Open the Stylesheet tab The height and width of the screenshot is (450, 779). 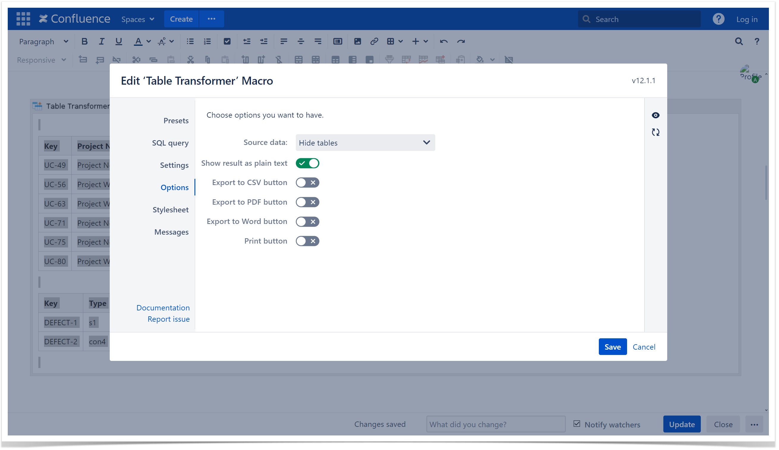click(170, 210)
